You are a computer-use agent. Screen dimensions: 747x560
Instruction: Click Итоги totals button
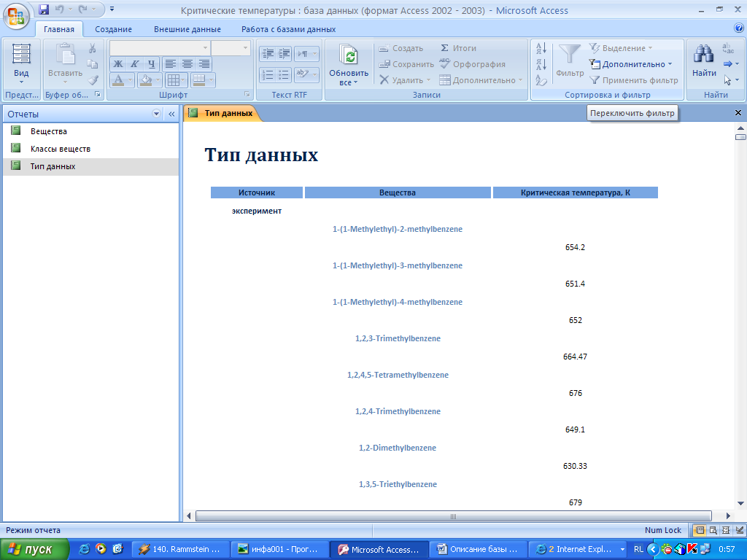coord(458,48)
